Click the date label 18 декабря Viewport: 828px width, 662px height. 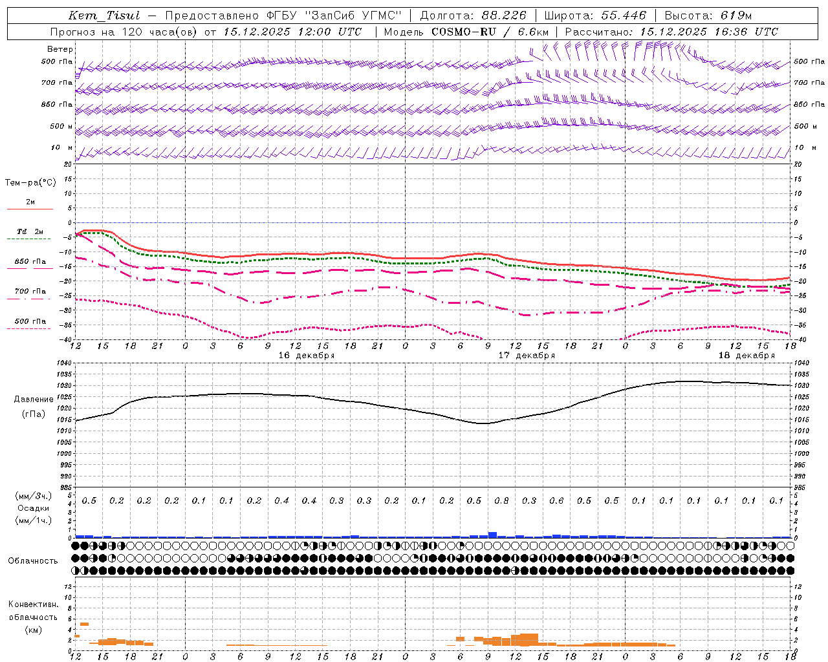[x=746, y=355]
